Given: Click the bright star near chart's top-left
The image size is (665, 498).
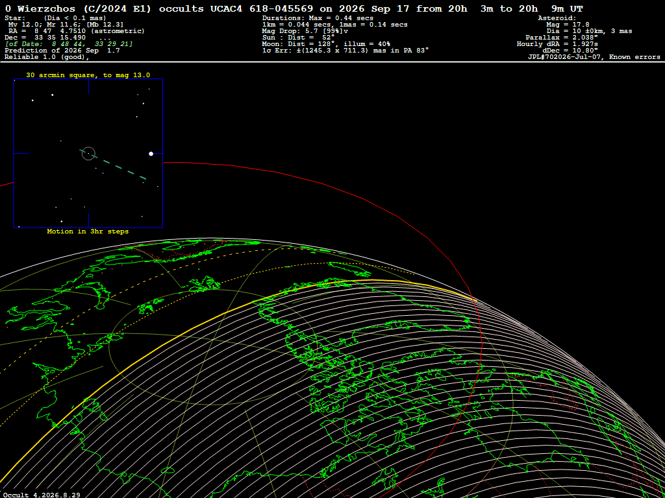Looking at the screenshot, I should 53,95.
